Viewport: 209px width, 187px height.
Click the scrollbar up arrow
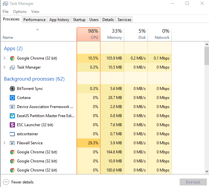tap(207, 44)
